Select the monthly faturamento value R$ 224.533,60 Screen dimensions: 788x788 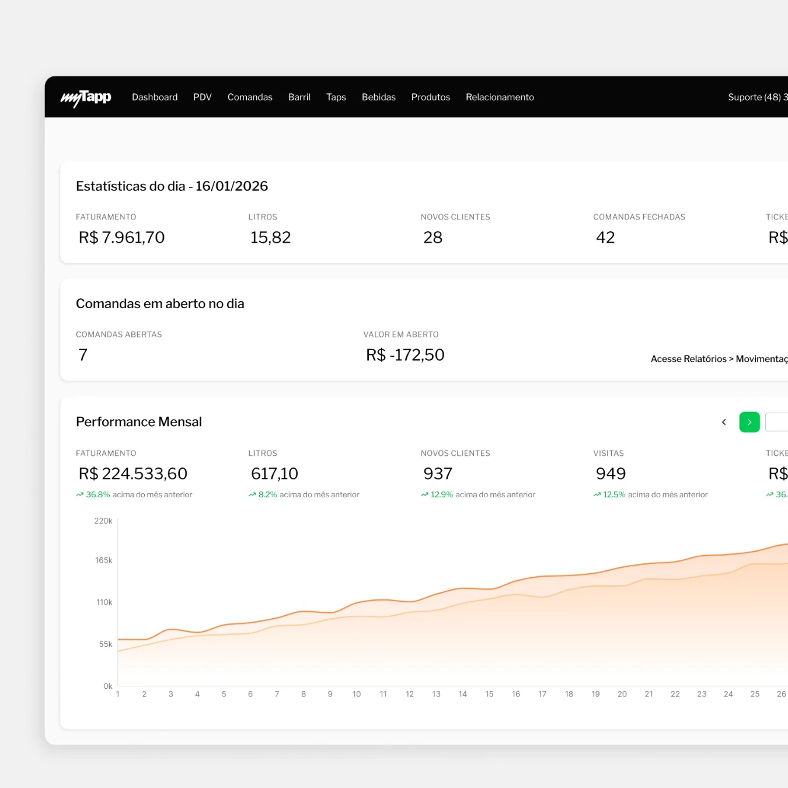point(133,474)
